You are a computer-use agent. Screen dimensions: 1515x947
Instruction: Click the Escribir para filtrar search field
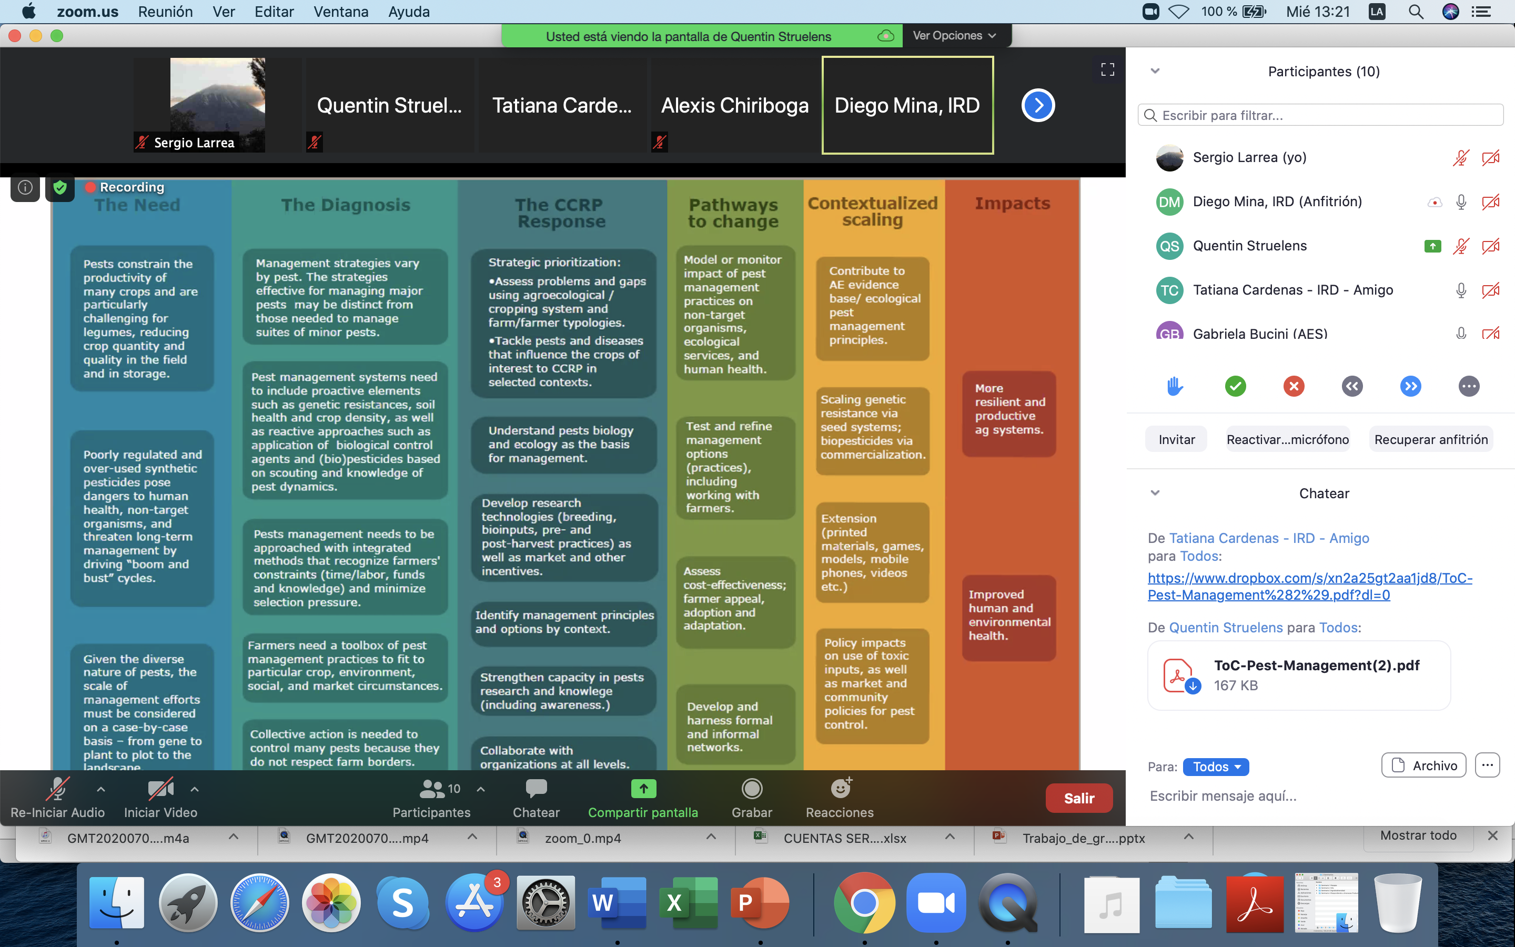click(x=1321, y=115)
